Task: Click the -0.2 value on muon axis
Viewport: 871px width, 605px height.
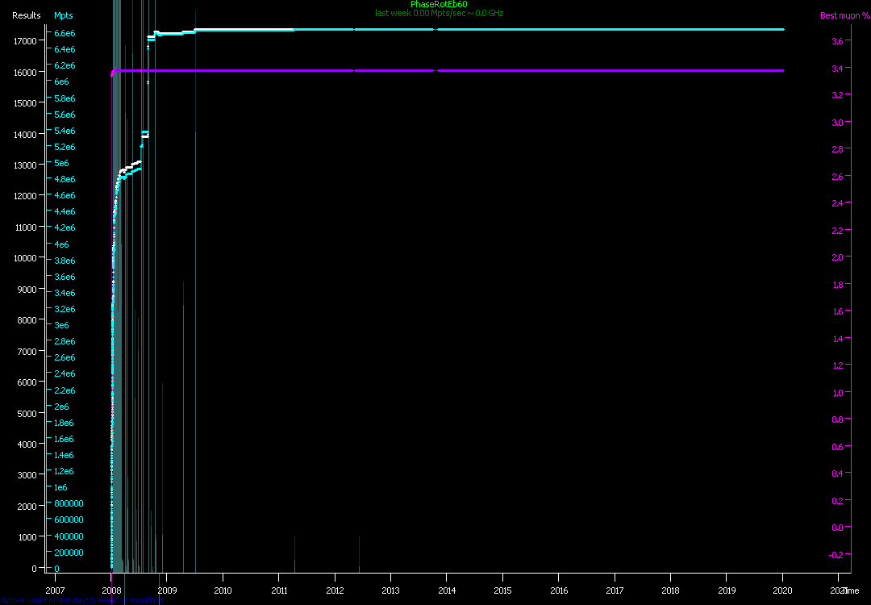Action: pyautogui.click(x=836, y=555)
